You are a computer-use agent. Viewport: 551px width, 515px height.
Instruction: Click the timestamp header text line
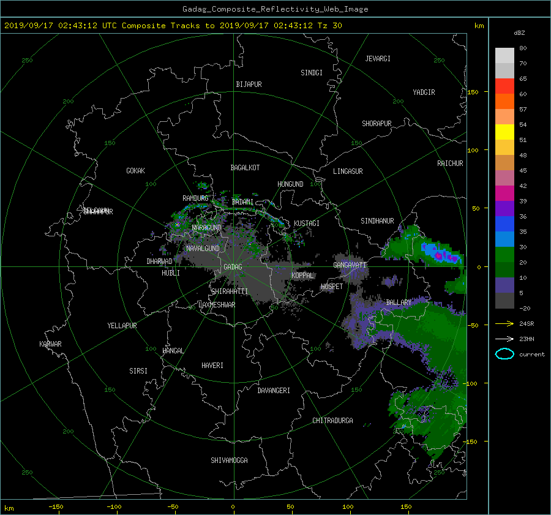[173, 26]
